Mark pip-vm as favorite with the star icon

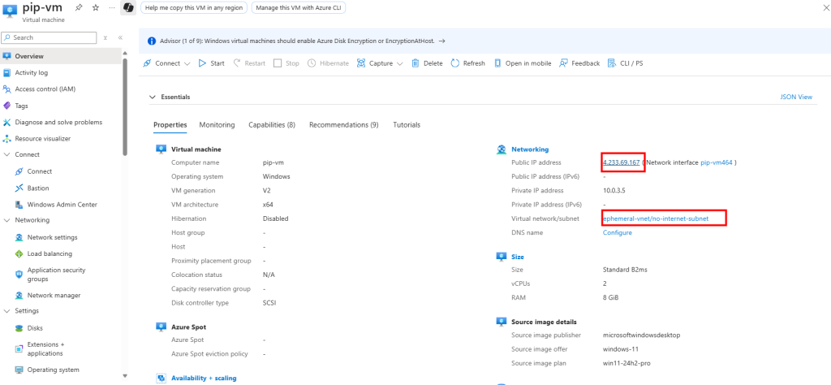click(x=96, y=8)
